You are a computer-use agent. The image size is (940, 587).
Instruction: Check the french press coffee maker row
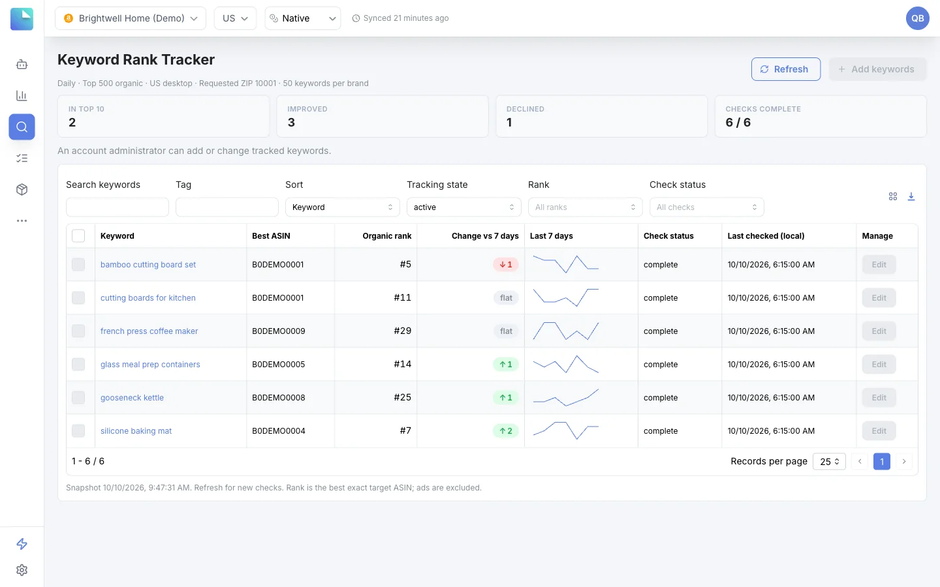coord(78,331)
